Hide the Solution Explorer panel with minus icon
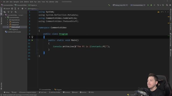 [x=26, y=9]
